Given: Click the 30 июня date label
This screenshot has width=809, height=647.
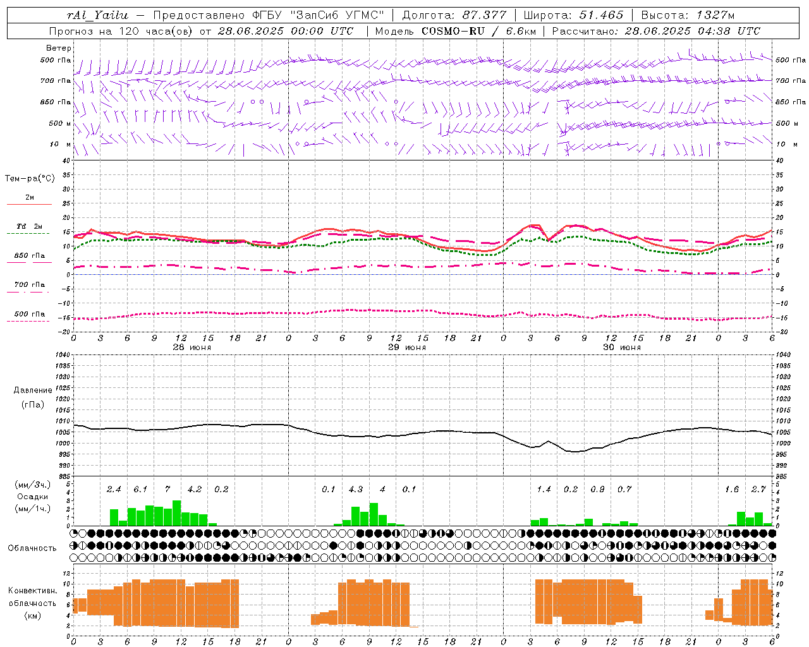Looking at the screenshot, I should [621, 348].
